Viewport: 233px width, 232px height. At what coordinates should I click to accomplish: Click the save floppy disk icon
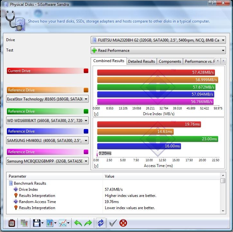click(36, 223)
